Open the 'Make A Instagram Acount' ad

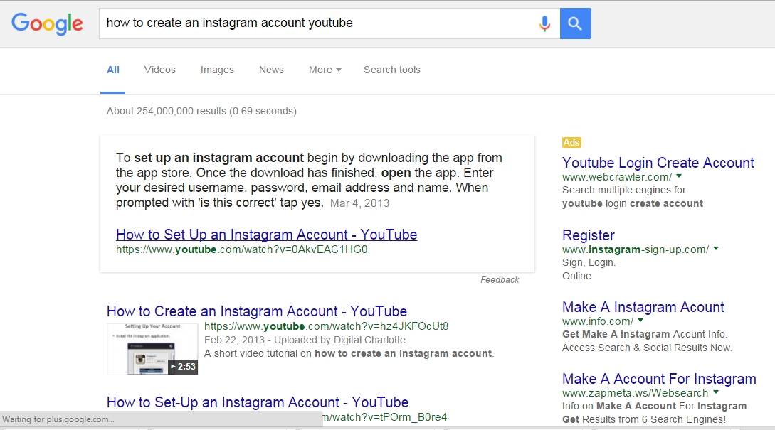643,307
